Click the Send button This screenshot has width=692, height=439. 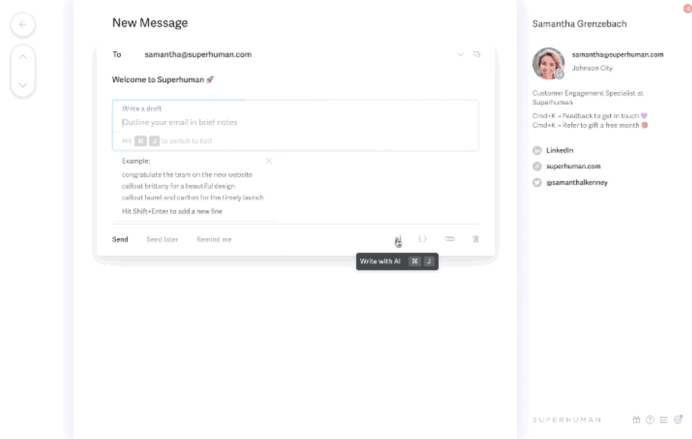tap(120, 239)
